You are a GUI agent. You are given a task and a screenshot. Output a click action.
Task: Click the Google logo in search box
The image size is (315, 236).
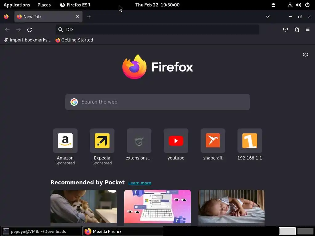(74, 102)
